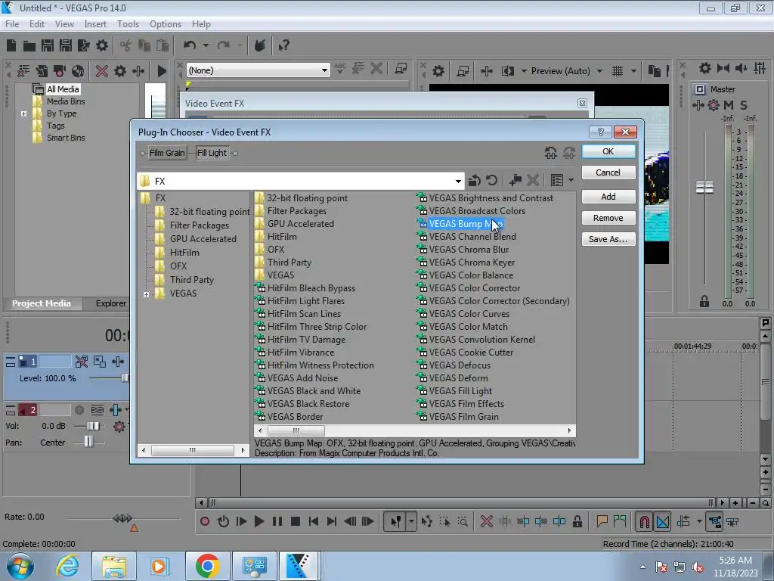
Task: Click the Go to Start transport button
Action: pyautogui.click(x=314, y=521)
